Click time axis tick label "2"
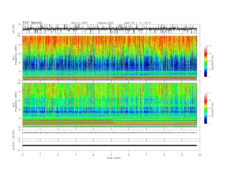Image resolution: width=225 pixels, height=174 pixels. click(x=58, y=155)
